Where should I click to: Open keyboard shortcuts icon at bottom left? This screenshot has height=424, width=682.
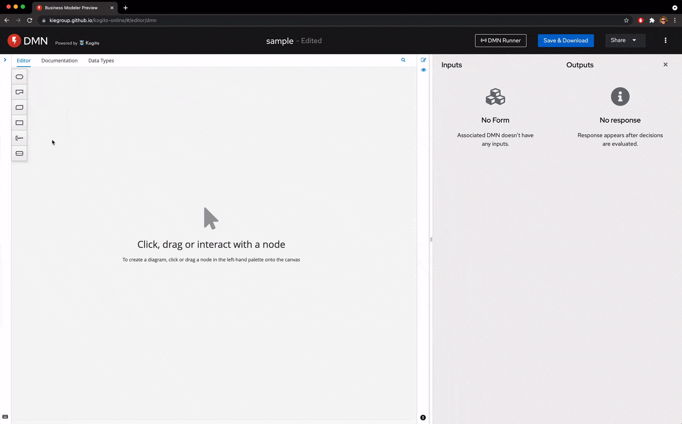pos(5,417)
